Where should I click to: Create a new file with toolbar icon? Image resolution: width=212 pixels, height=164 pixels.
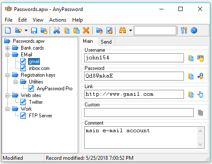[8, 31]
